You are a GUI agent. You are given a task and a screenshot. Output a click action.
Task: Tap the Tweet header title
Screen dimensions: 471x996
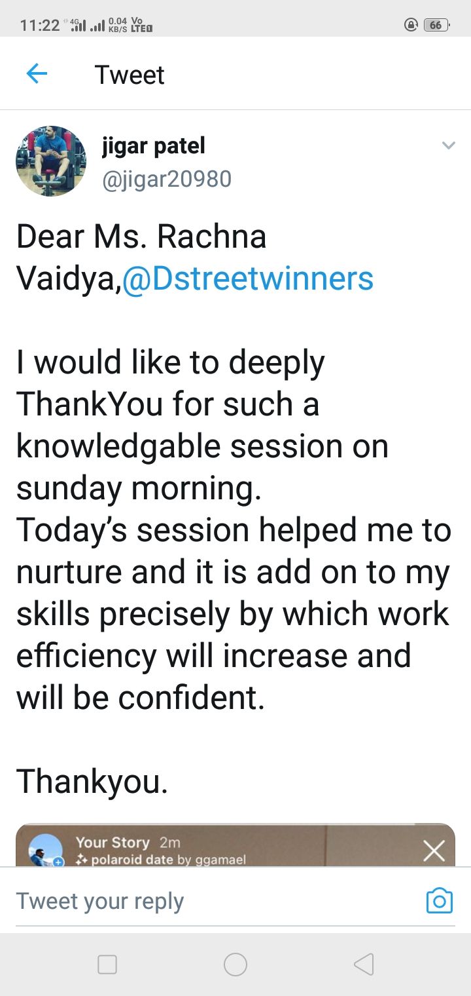coord(130,75)
